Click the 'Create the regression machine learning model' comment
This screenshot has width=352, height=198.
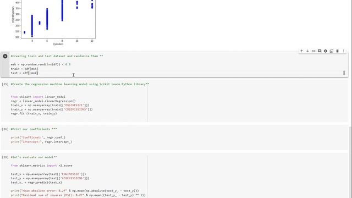(80, 84)
